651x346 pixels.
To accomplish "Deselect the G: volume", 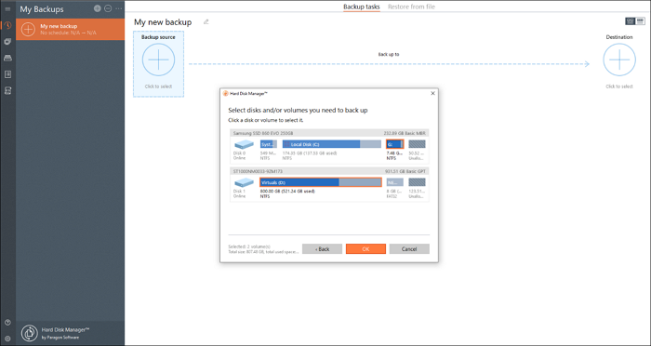I will point(395,144).
